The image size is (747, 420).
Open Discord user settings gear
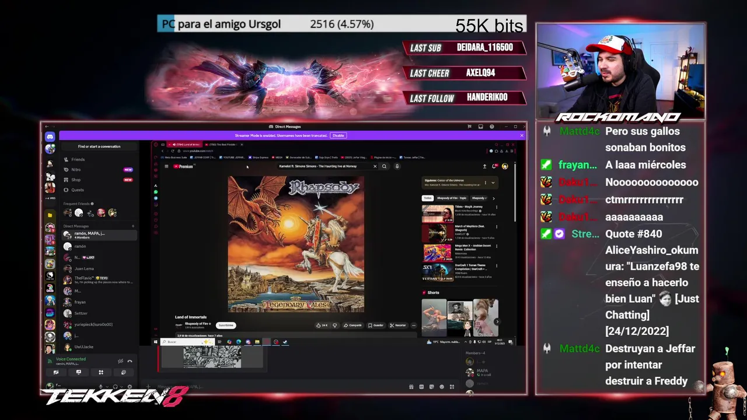coord(130,387)
